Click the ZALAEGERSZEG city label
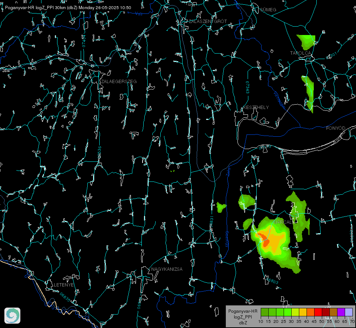The height and width of the screenshot is (328, 356). click(x=119, y=81)
